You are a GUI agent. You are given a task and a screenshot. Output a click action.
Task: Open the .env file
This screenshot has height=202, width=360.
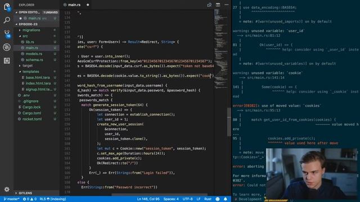26,95
